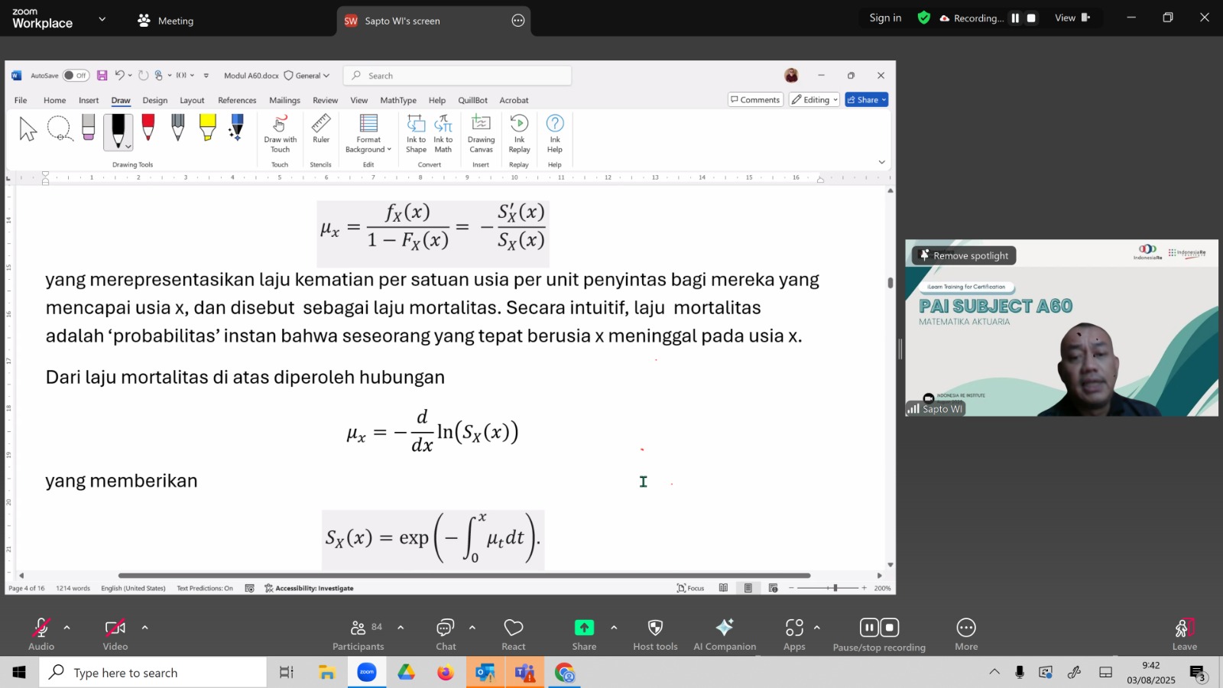Start video in Zoom toolbar
The width and height of the screenshot is (1223, 688).
click(115, 634)
